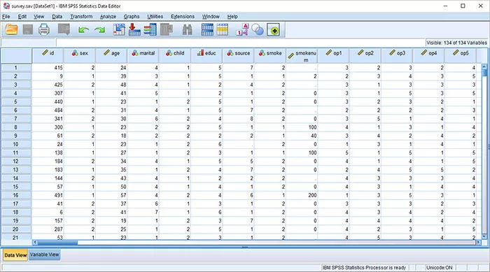Click the Go to Case toolbar icon
The height and width of the screenshot is (272, 490).
pos(119,29)
